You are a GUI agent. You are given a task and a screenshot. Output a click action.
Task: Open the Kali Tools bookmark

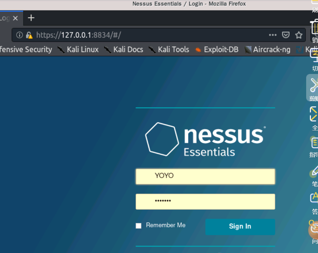[x=169, y=49]
